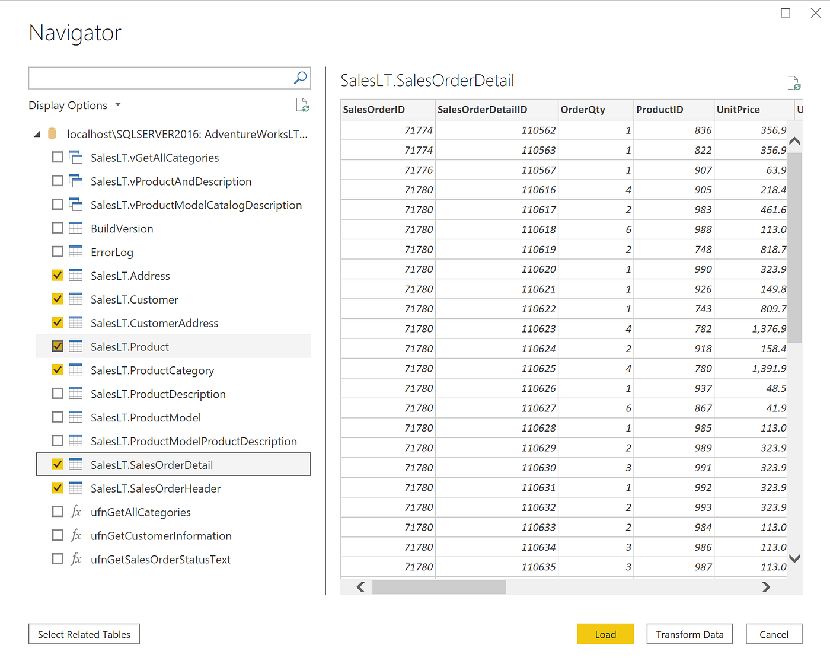Close the Navigator dialog
This screenshot has height=658, width=830.
pyautogui.click(x=816, y=13)
